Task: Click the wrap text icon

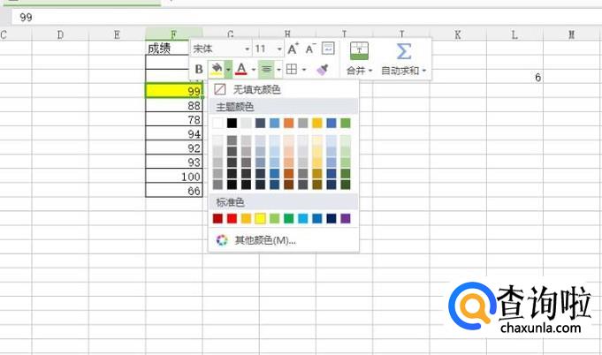Action: click(328, 49)
